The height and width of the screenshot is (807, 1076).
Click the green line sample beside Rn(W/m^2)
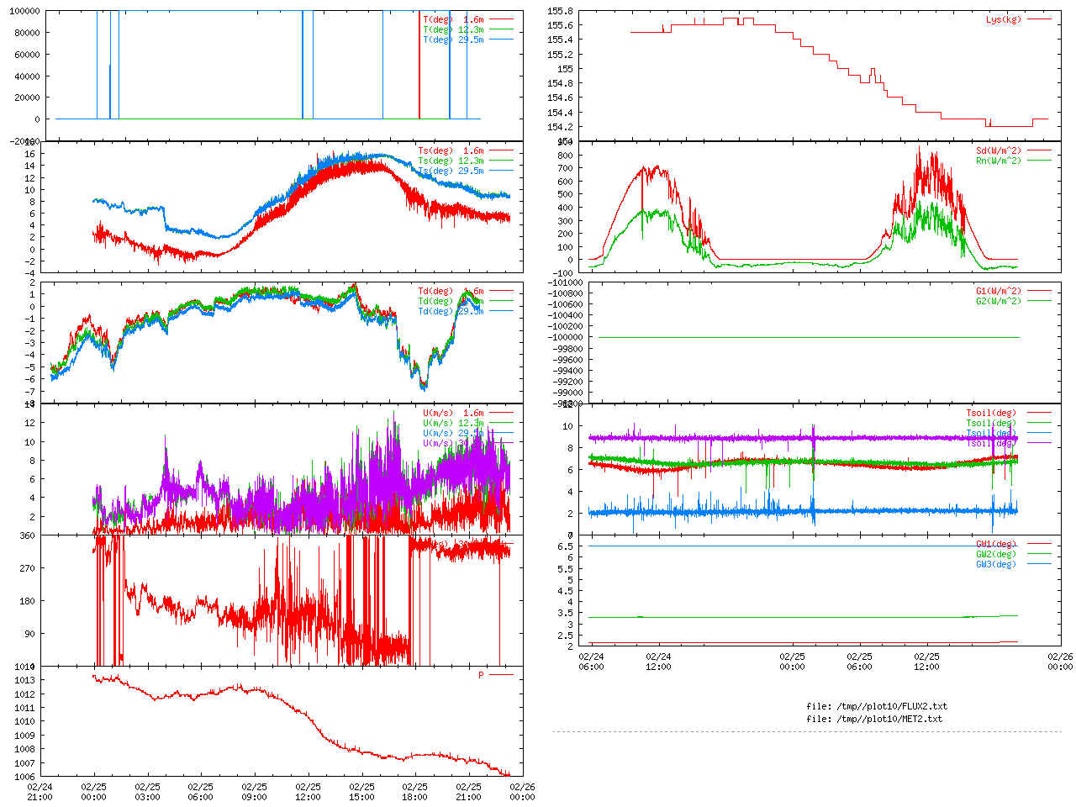(x=1038, y=161)
